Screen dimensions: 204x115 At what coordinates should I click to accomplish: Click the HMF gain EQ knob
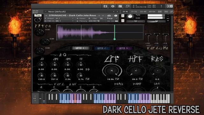(x=68, y=65)
